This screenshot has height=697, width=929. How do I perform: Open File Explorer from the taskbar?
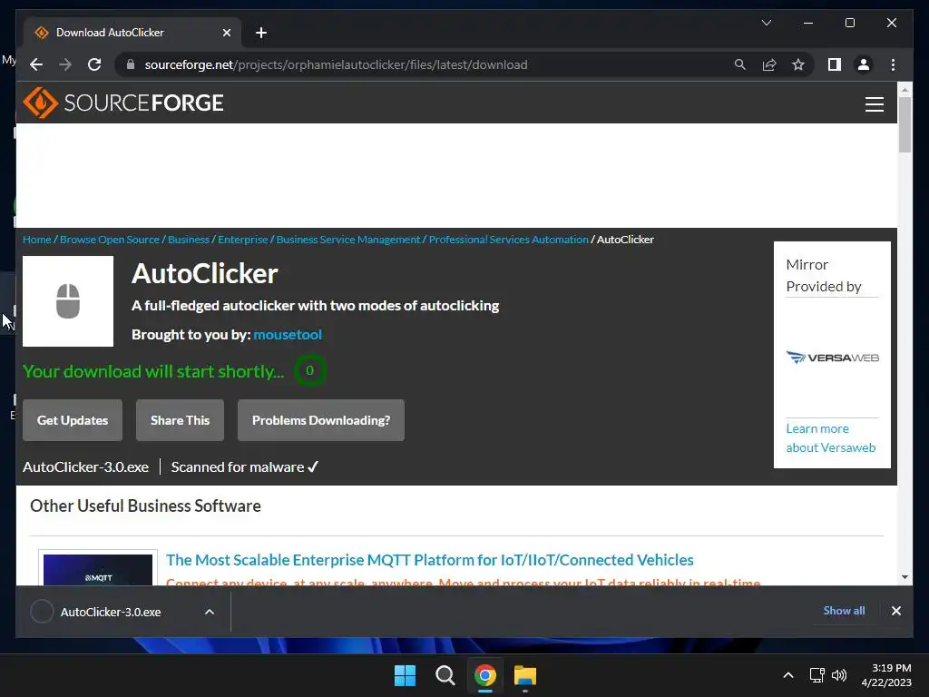pyautogui.click(x=525, y=675)
